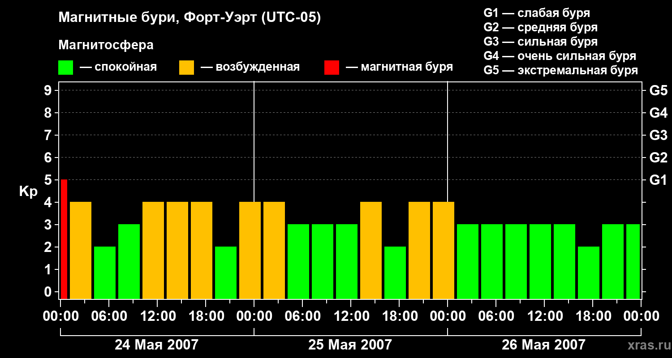The image size is (672, 358).
Task: Select the 'G4 — очень сильная буря' legend line
Action: [x=560, y=56]
